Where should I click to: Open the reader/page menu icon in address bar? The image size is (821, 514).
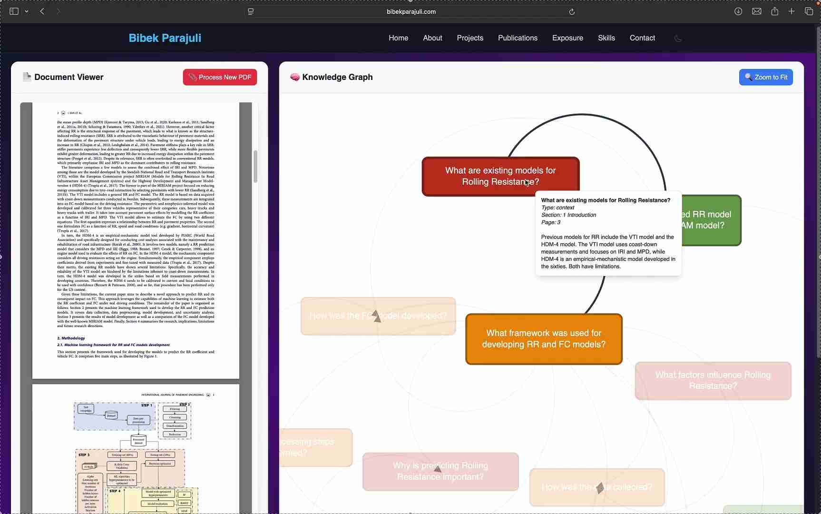point(251,12)
